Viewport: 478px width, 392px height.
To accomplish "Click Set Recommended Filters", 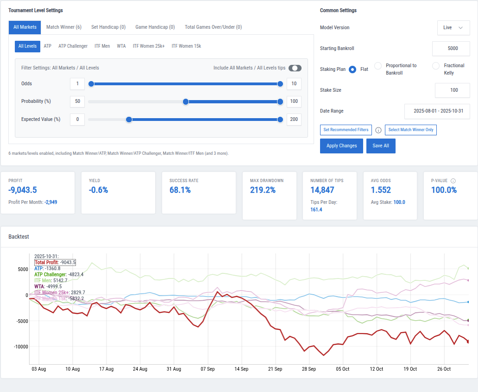I will point(346,130).
